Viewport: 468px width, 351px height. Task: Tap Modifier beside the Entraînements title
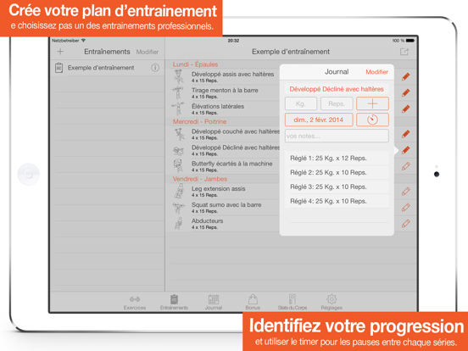148,52
